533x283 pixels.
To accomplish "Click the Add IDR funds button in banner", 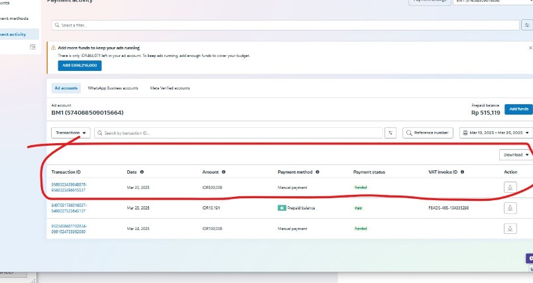I will pos(79,66).
